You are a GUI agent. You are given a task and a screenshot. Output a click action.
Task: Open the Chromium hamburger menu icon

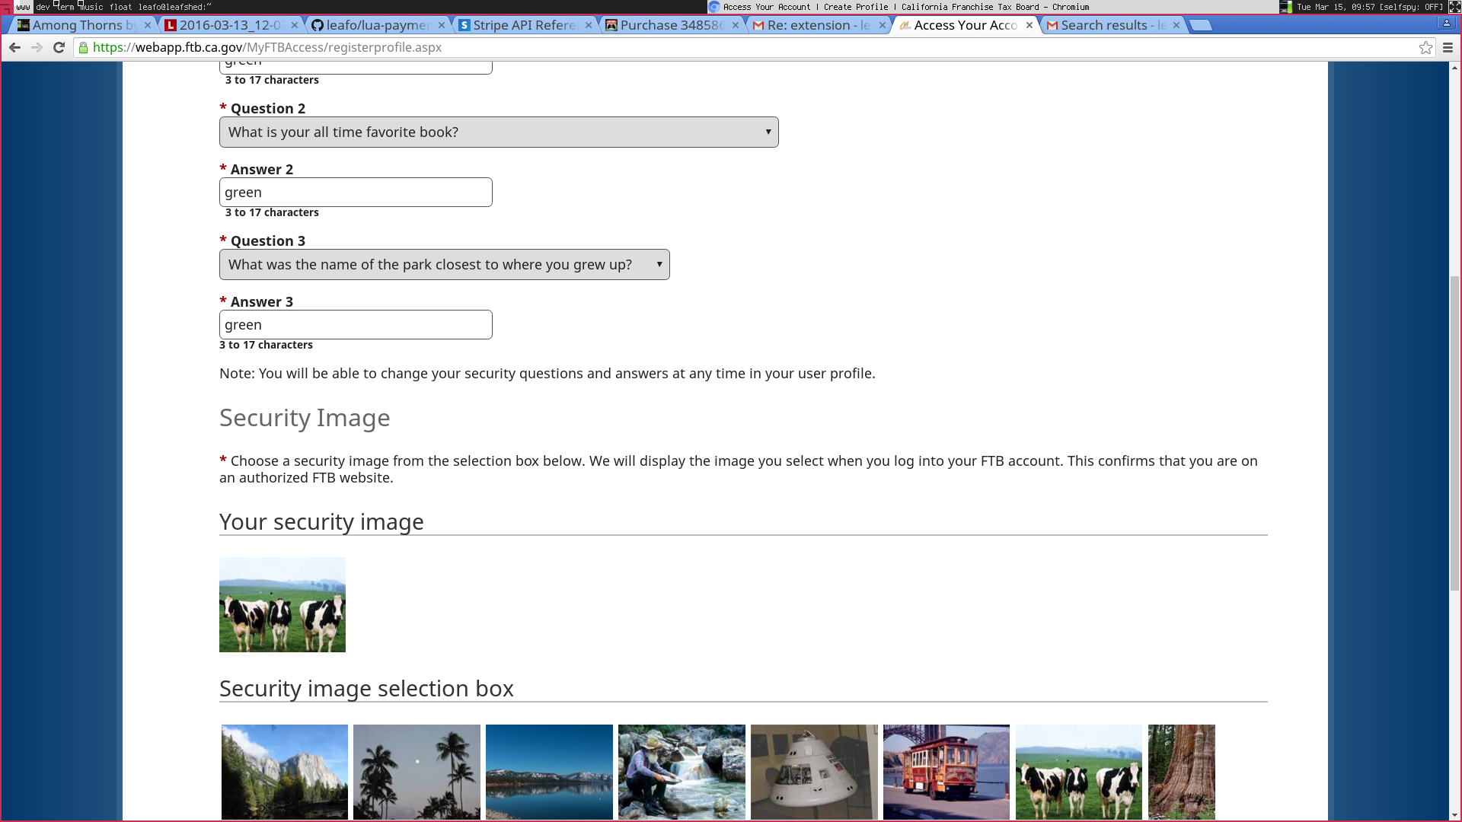(1448, 47)
